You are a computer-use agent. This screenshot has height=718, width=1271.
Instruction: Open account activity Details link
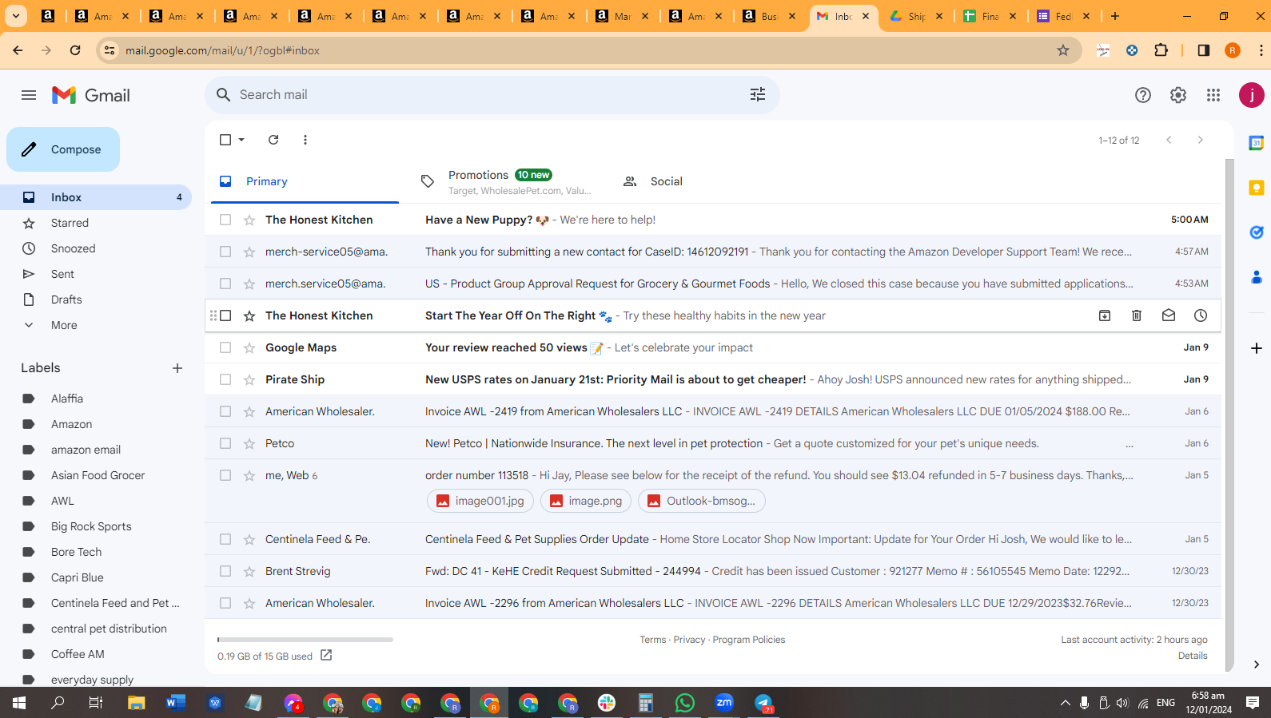[1193, 656]
